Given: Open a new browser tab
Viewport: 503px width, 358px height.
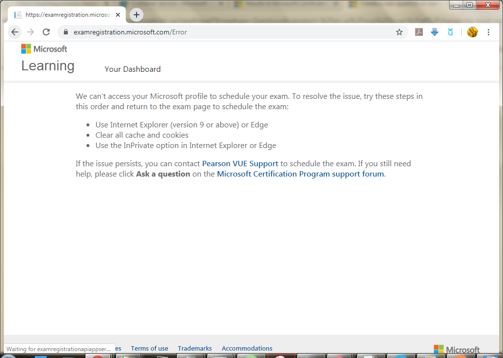Looking at the screenshot, I should click(x=137, y=15).
